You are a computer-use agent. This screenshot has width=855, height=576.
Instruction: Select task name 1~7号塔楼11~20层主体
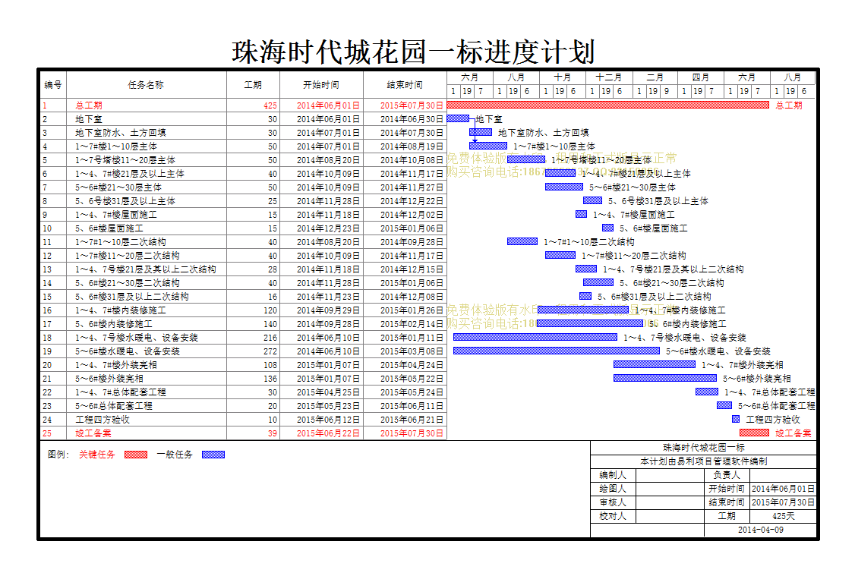(x=125, y=159)
